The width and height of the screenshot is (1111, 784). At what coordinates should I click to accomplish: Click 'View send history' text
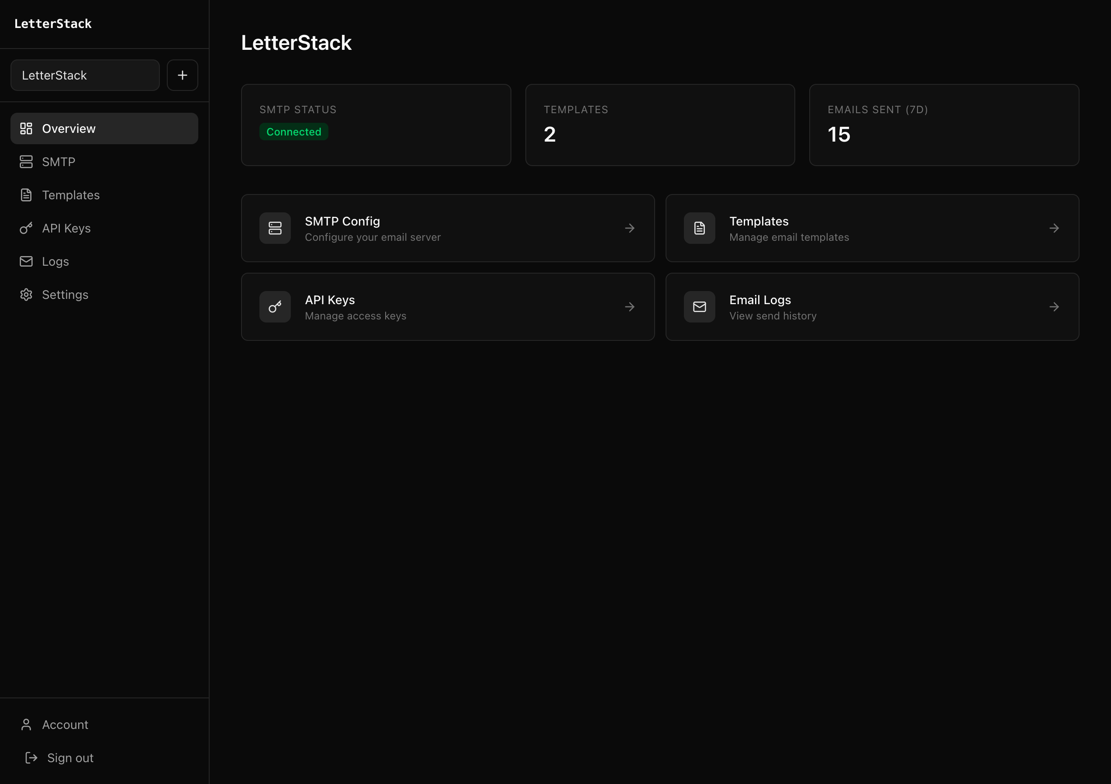pos(772,316)
